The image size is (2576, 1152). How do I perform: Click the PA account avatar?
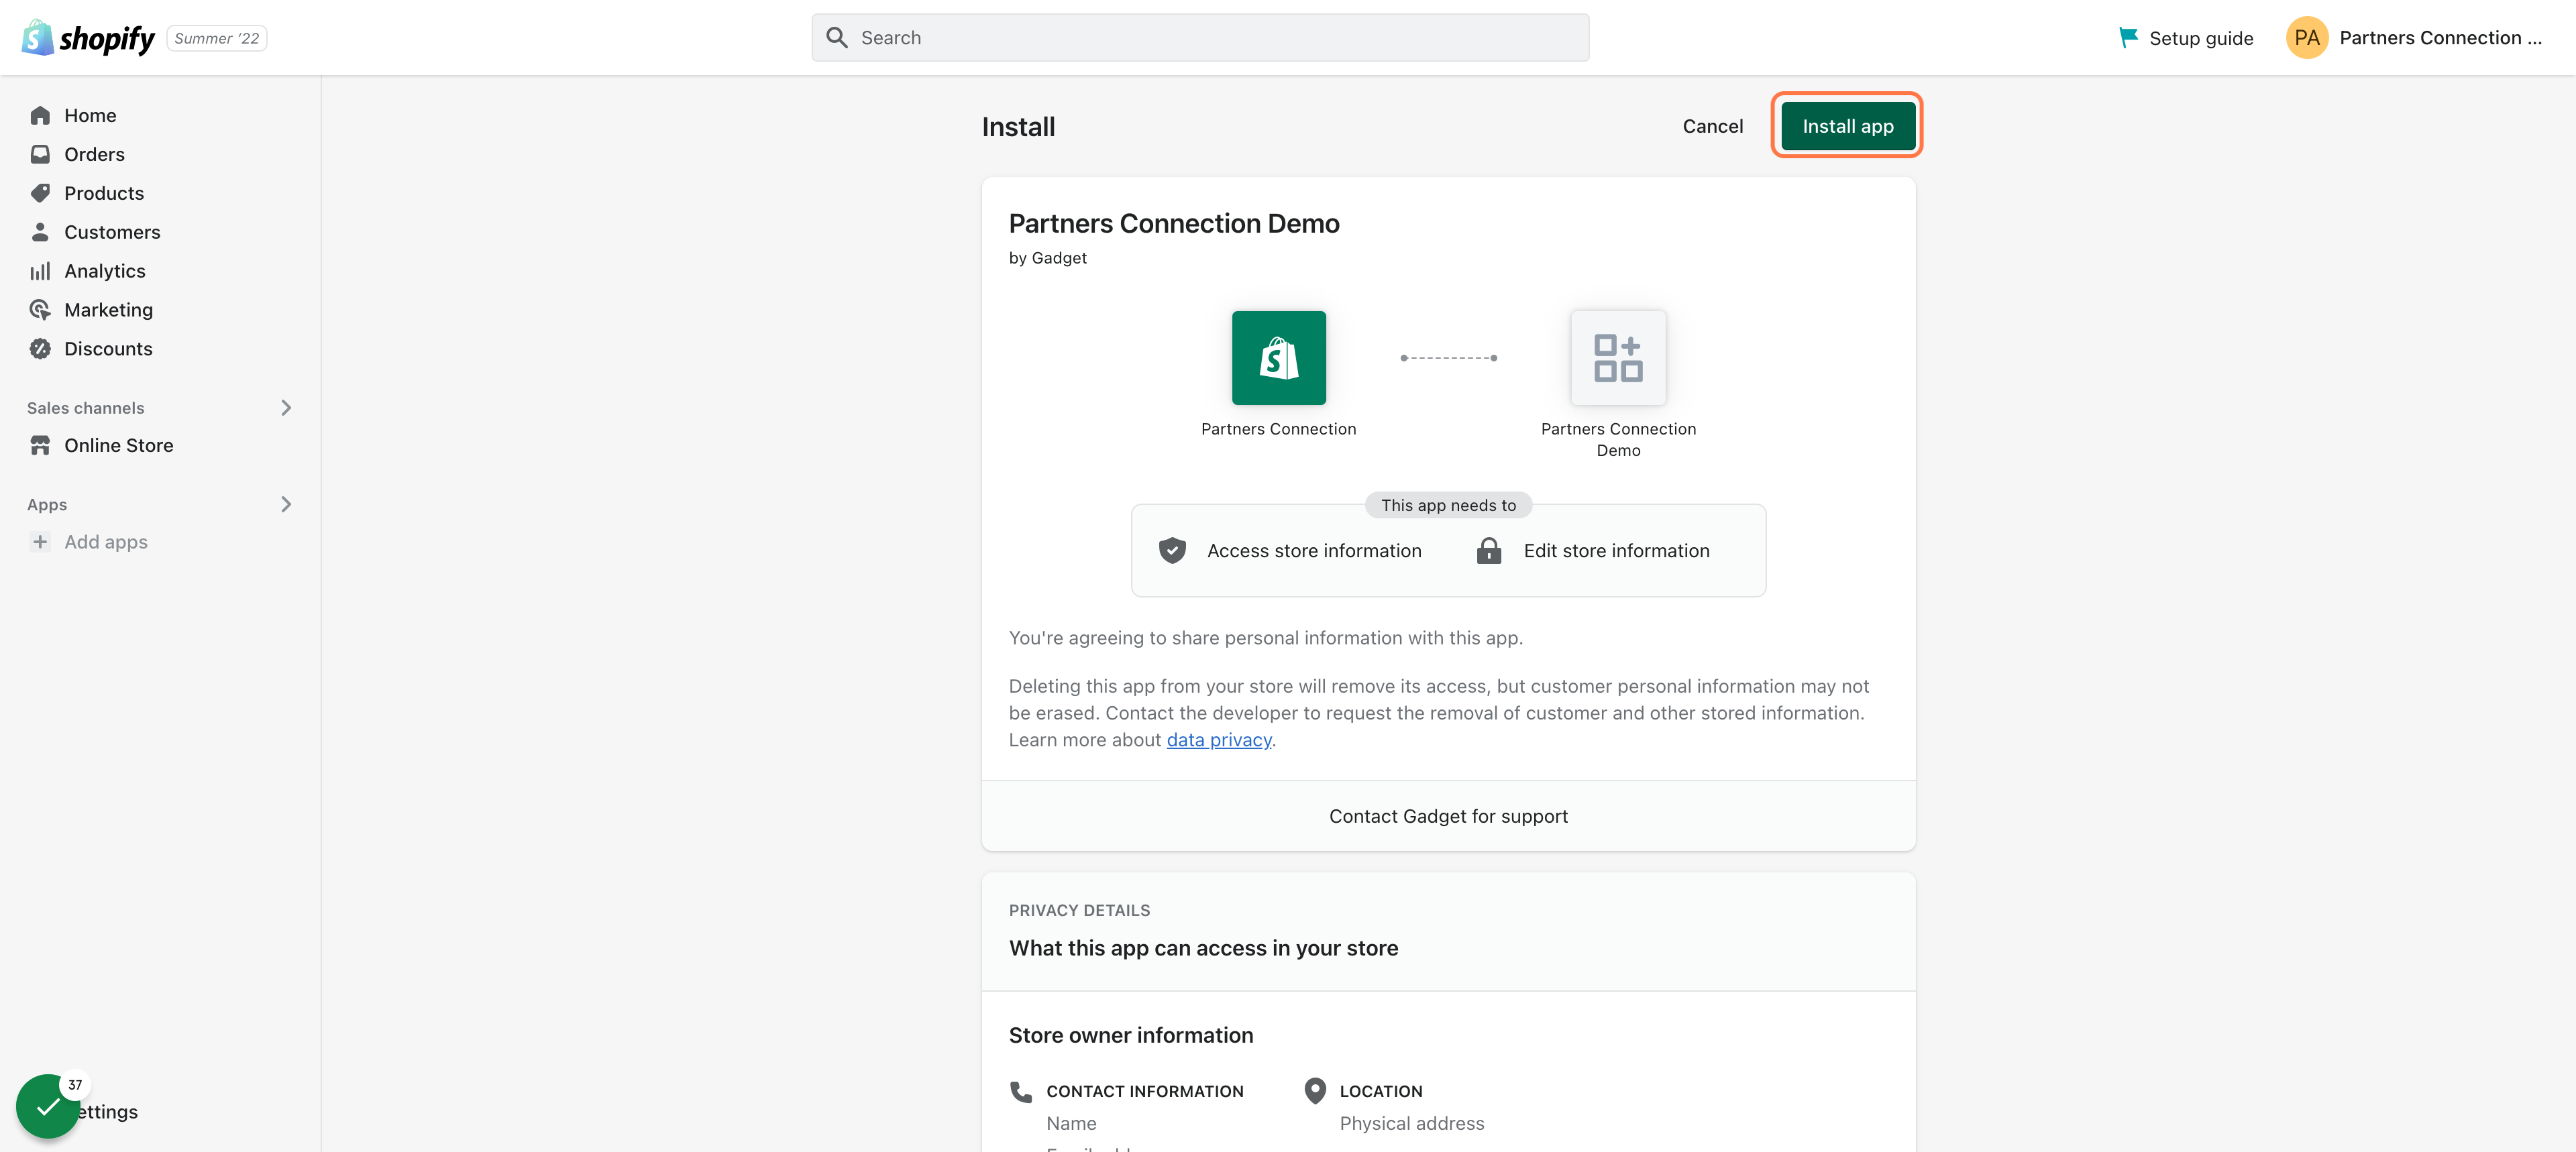click(2306, 38)
